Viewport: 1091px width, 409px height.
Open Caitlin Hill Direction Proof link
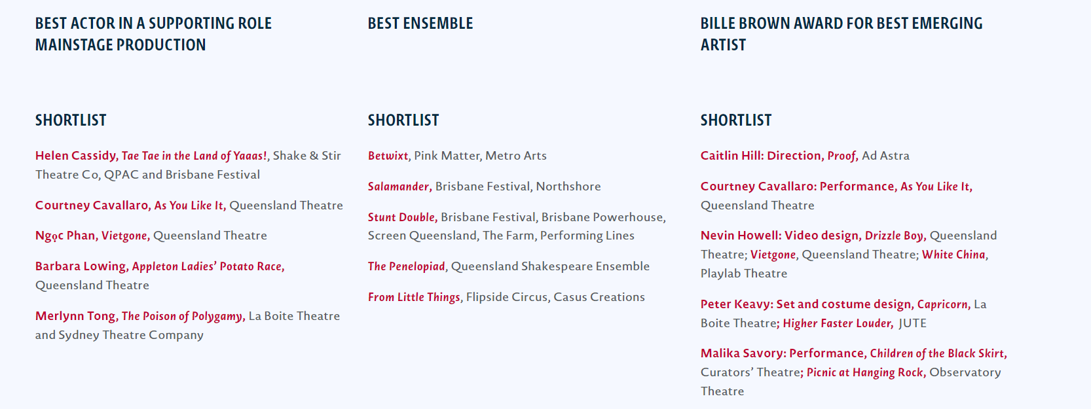coord(779,156)
